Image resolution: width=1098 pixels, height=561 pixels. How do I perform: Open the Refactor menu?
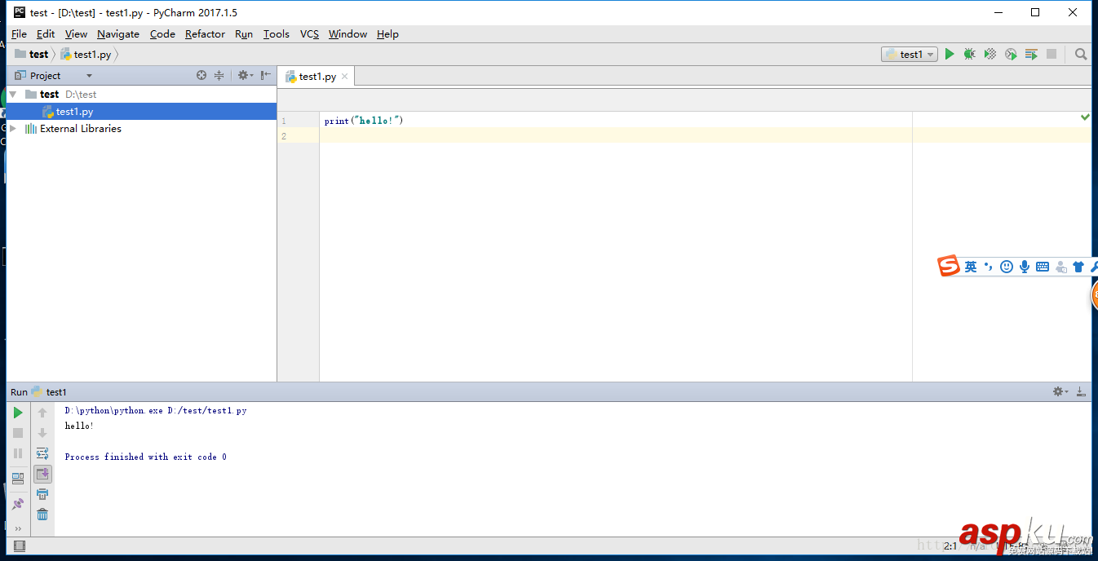(x=205, y=34)
